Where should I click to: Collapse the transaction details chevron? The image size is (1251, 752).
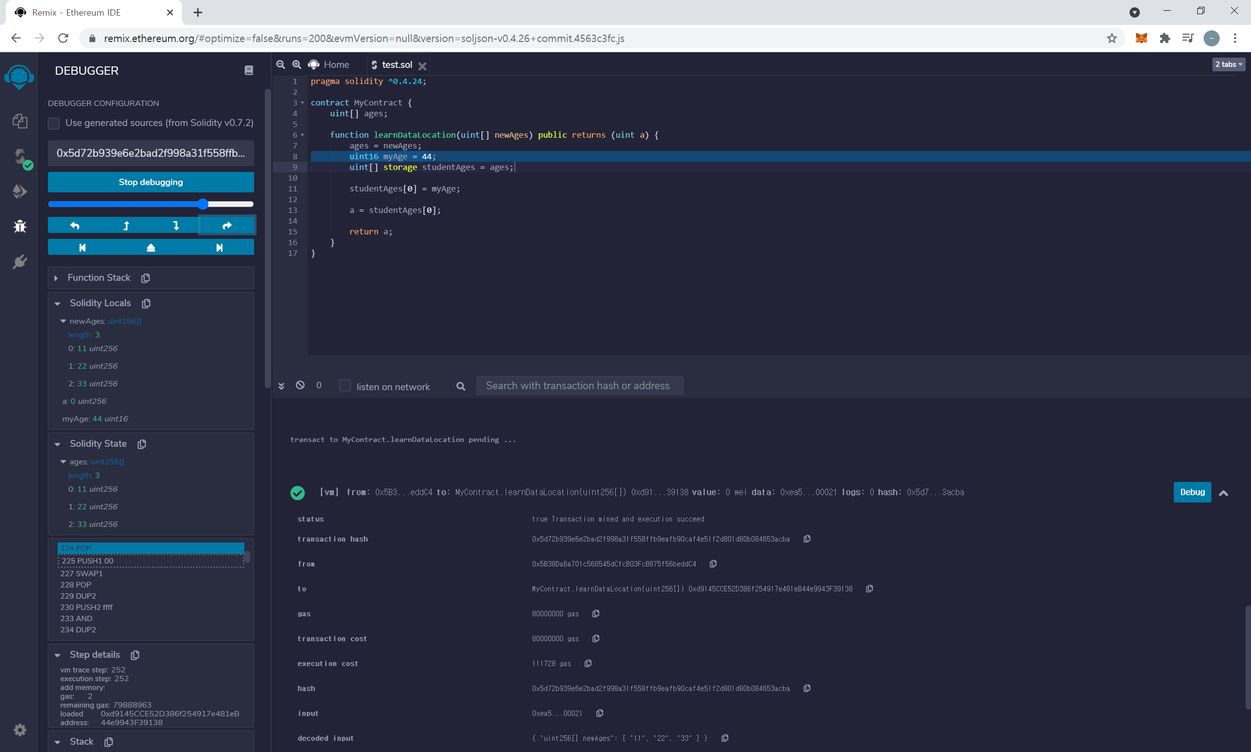pyautogui.click(x=1223, y=493)
